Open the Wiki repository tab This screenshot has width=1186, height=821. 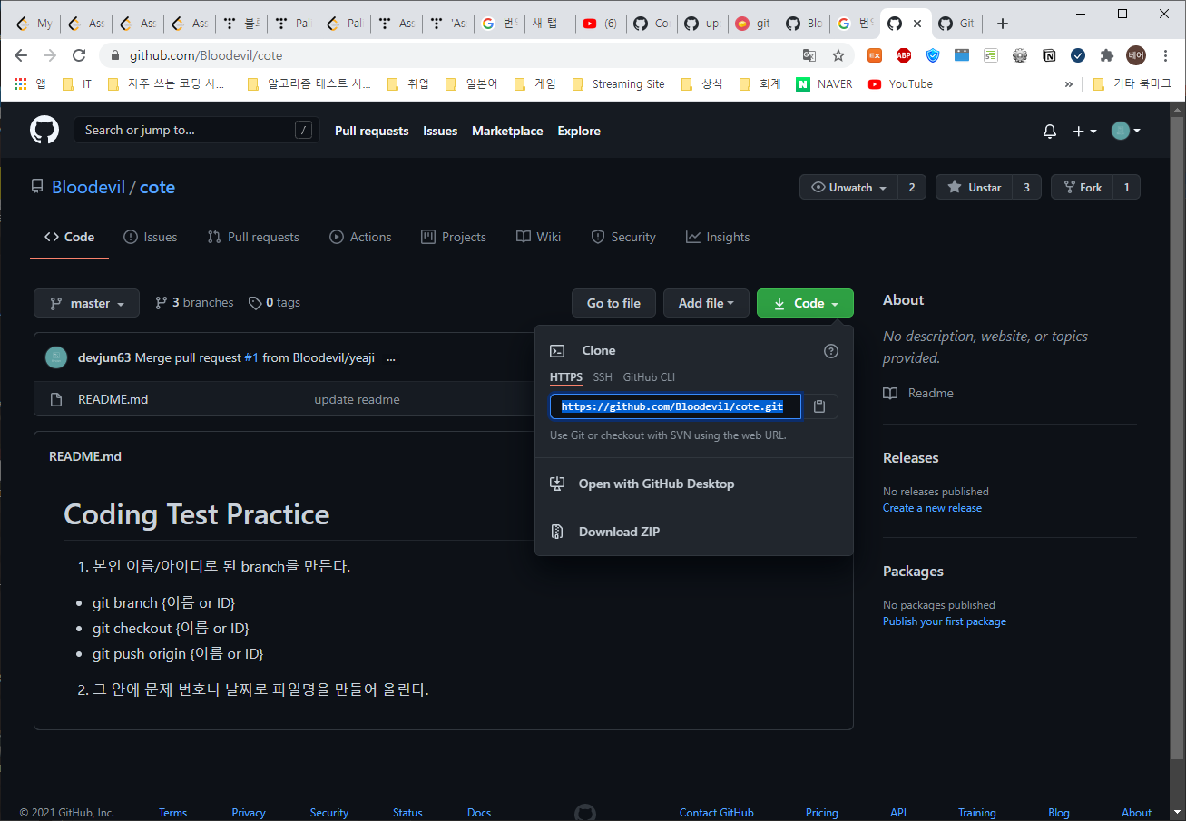(x=539, y=237)
